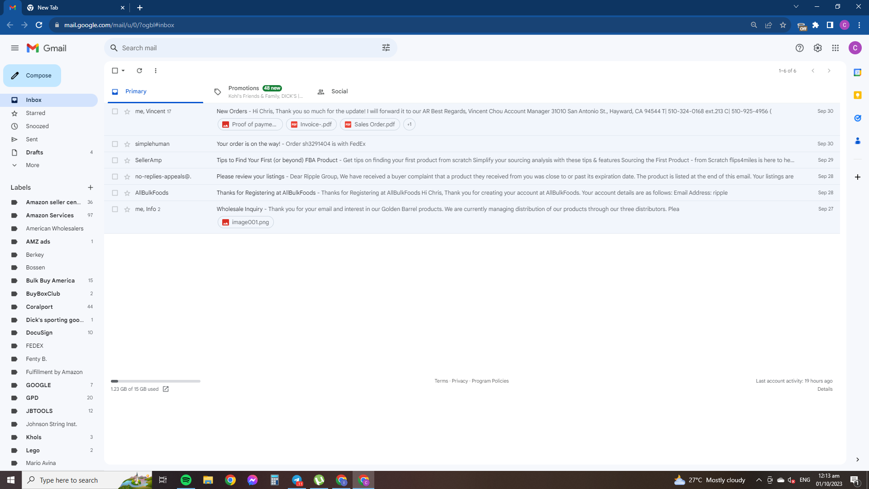Select the no-replies-appeals email checkbox
This screenshot has height=489, width=869.
click(115, 177)
